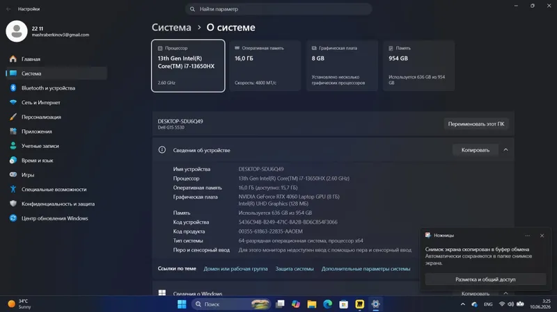The width and height of the screenshot is (557, 312).
Task: Click Разметка и общий доступ in notification
Action: [x=485, y=279]
